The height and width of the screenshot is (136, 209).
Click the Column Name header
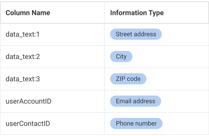[28, 13]
